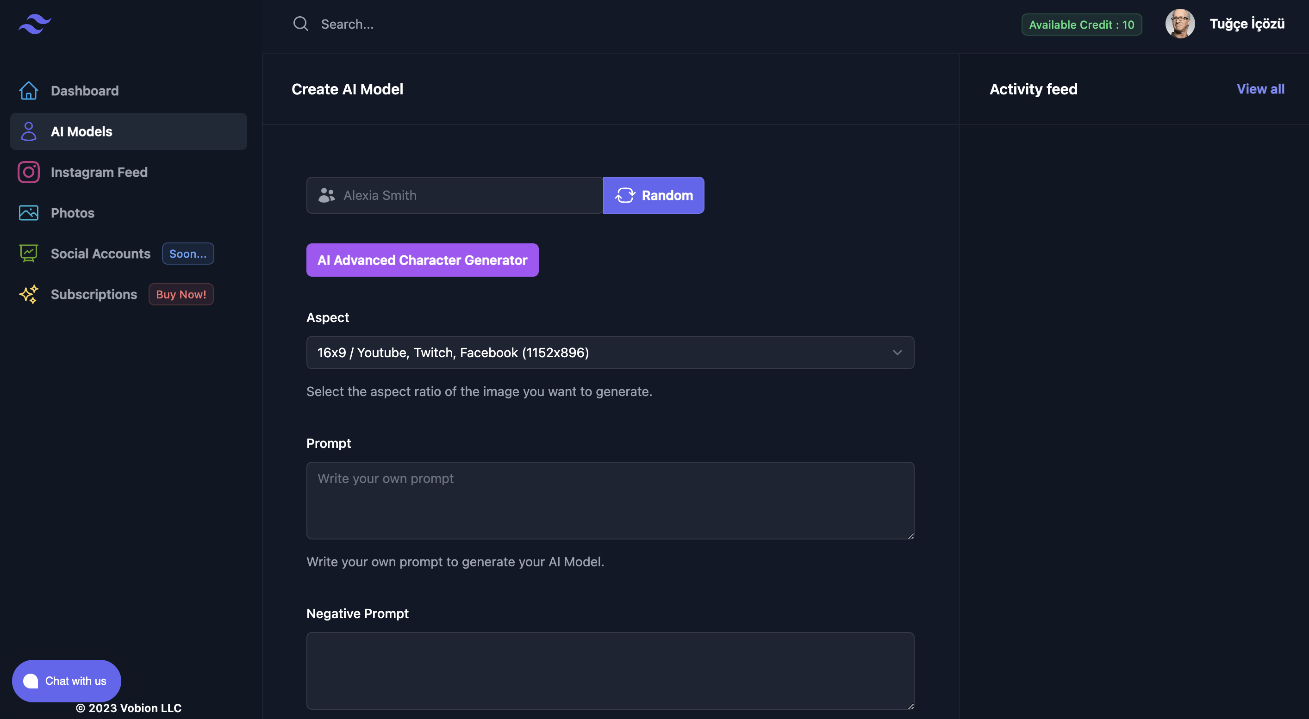The width and height of the screenshot is (1309, 719).
Task: Click View all in Activity feed
Action: 1260,89
